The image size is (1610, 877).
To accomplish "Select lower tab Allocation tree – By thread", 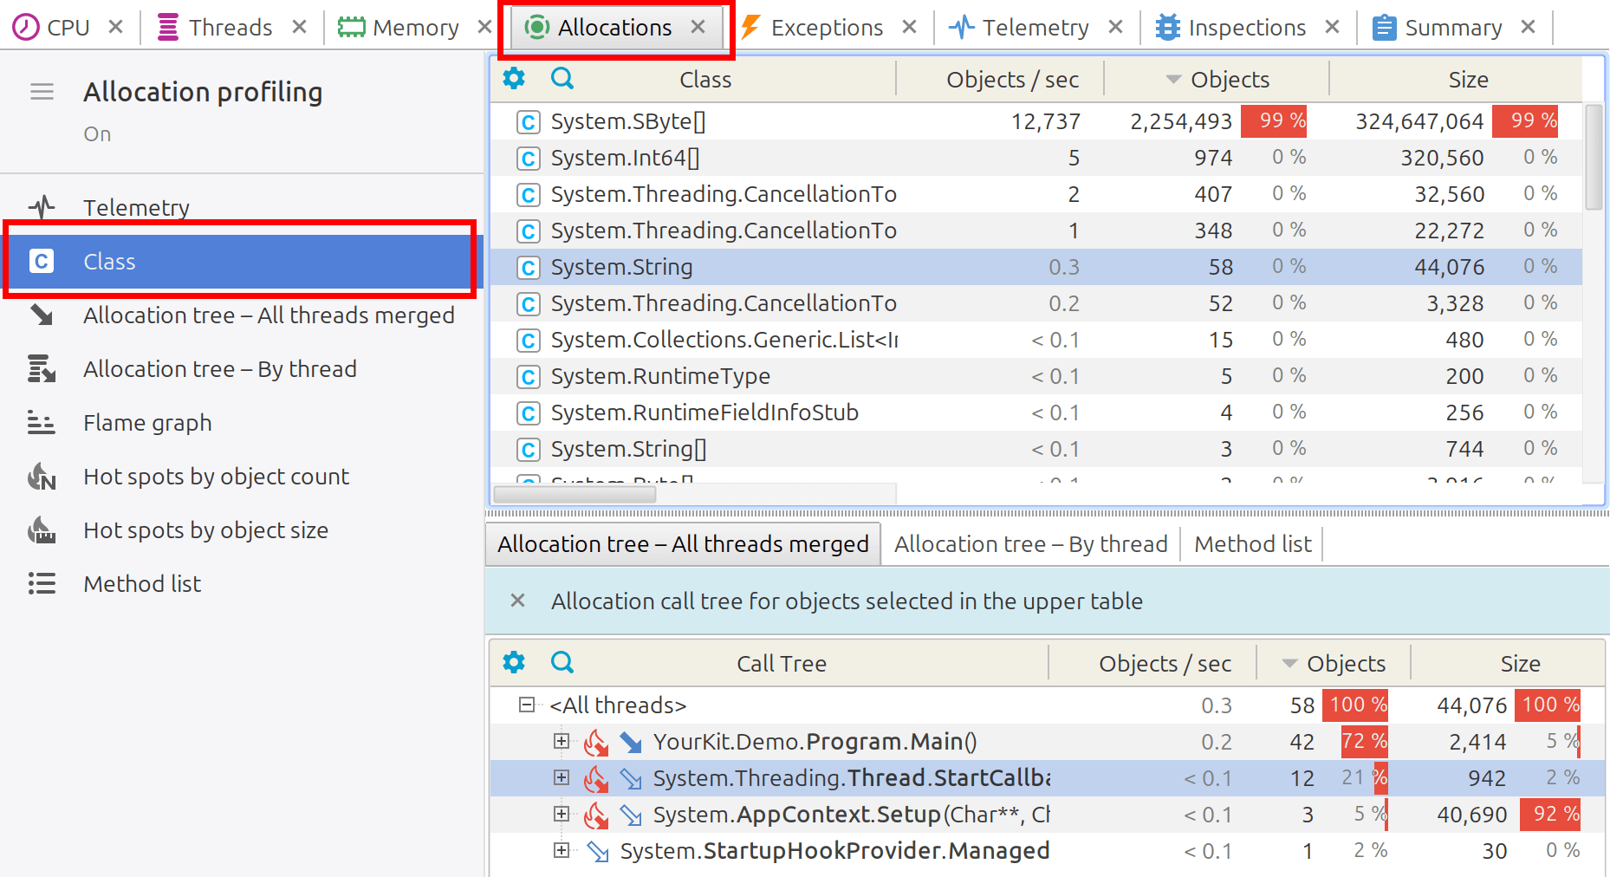I will (x=1031, y=543).
